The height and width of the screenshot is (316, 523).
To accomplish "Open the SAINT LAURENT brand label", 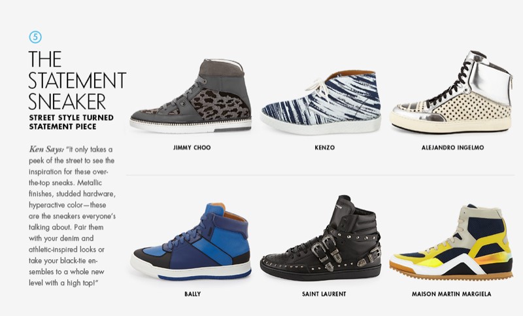I will click(324, 294).
